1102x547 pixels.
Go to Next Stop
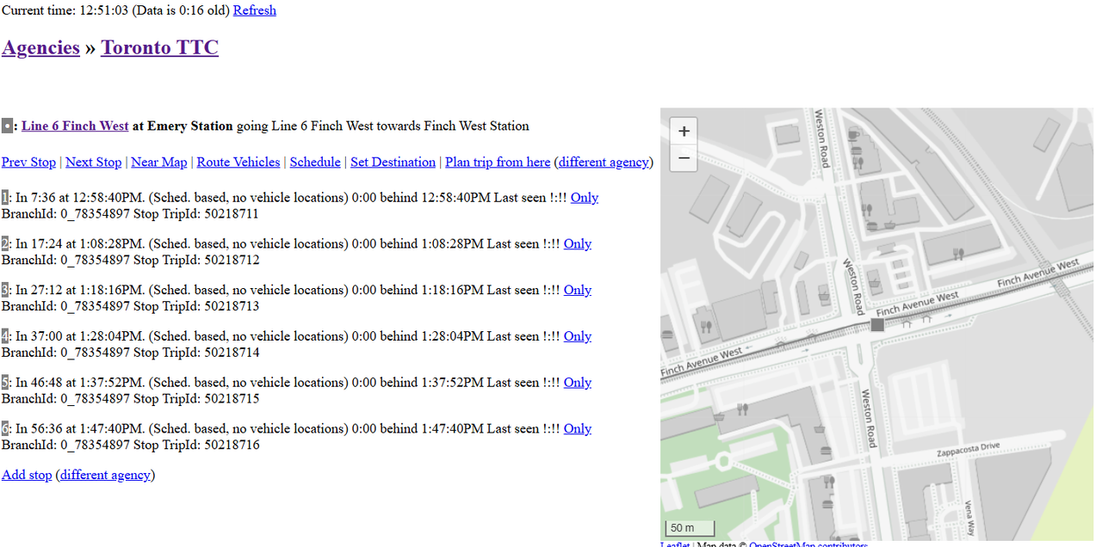(93, 163)
